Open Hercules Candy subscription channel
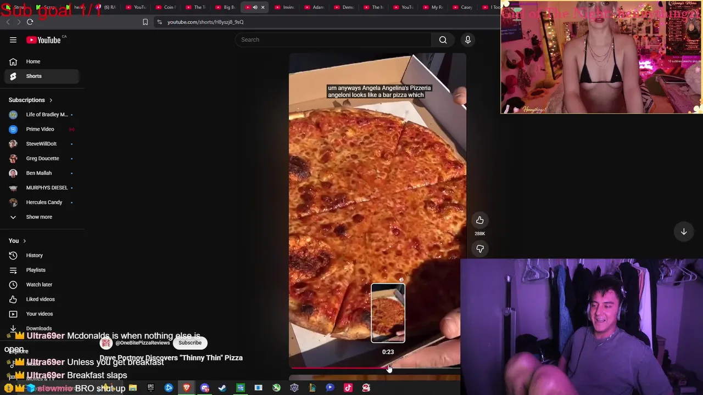This screenshot has width=703, height=395. pos(43,202)
